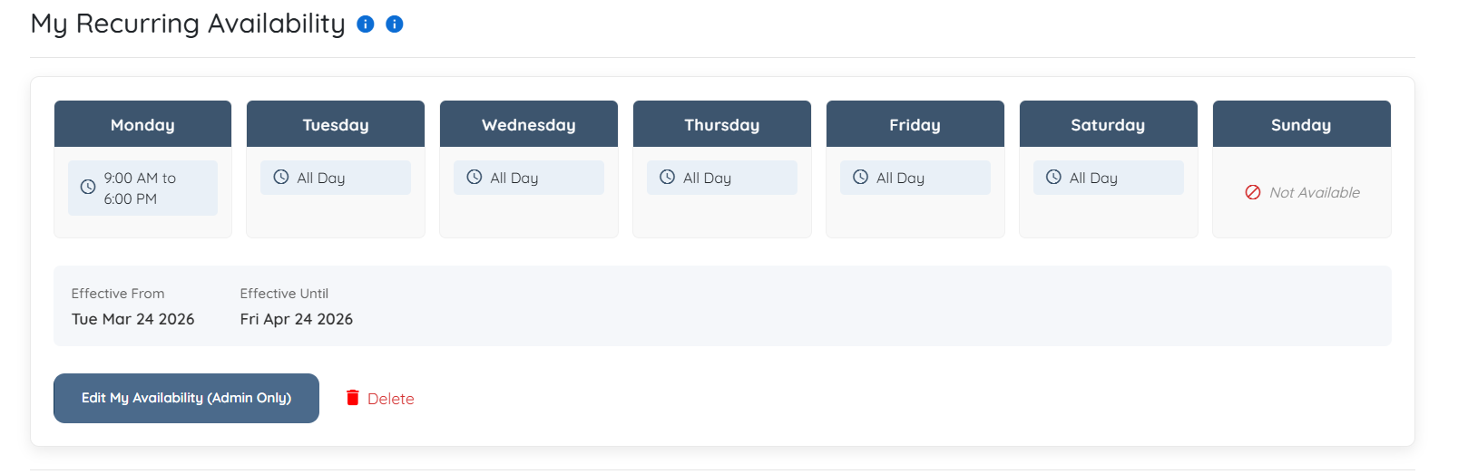This screenshot has height=474, width=1458.
Task: Click the clock icon in Monday's time slot
Action: click(88, 188)
